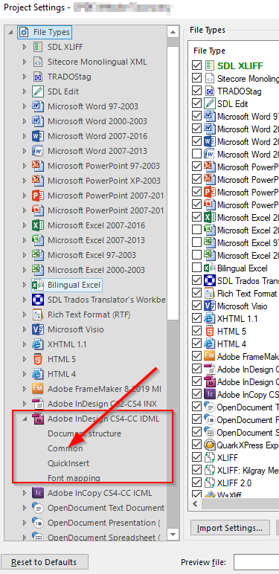279x574 pixels.
Task: Click the File Type column header
Action: pos(209,51)
